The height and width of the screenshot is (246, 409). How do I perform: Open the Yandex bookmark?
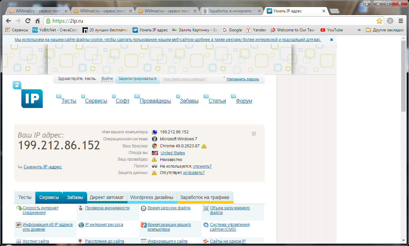256,30
